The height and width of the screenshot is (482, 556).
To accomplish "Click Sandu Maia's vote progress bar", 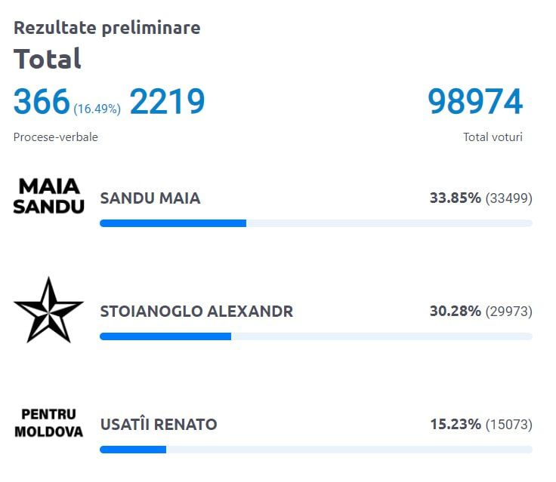I will (x=316, y=223).
